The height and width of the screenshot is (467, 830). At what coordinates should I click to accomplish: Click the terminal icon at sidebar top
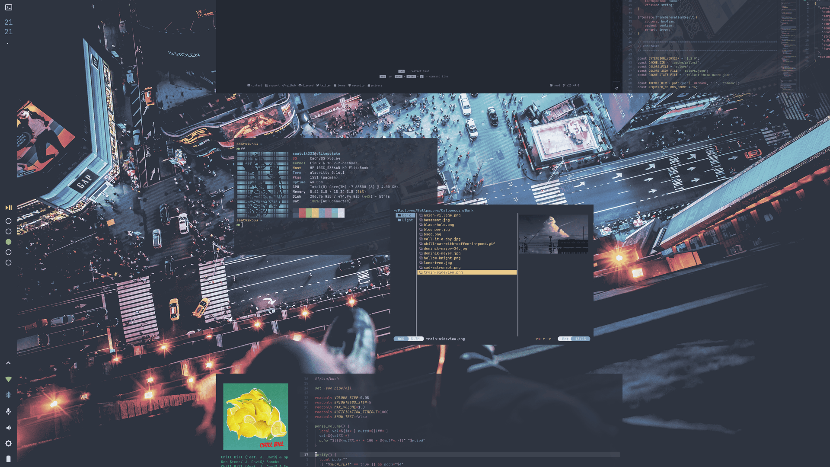(x=8, y=7)
